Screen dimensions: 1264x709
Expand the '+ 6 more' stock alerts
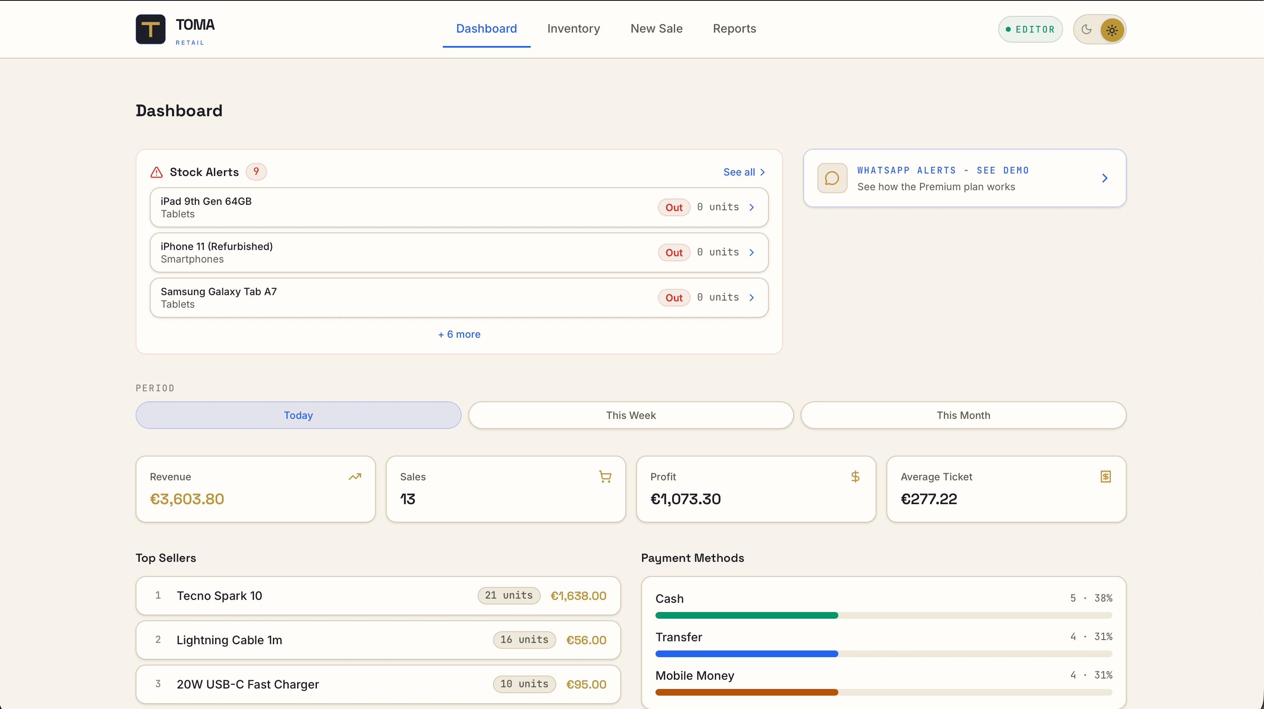pos(459,334)
